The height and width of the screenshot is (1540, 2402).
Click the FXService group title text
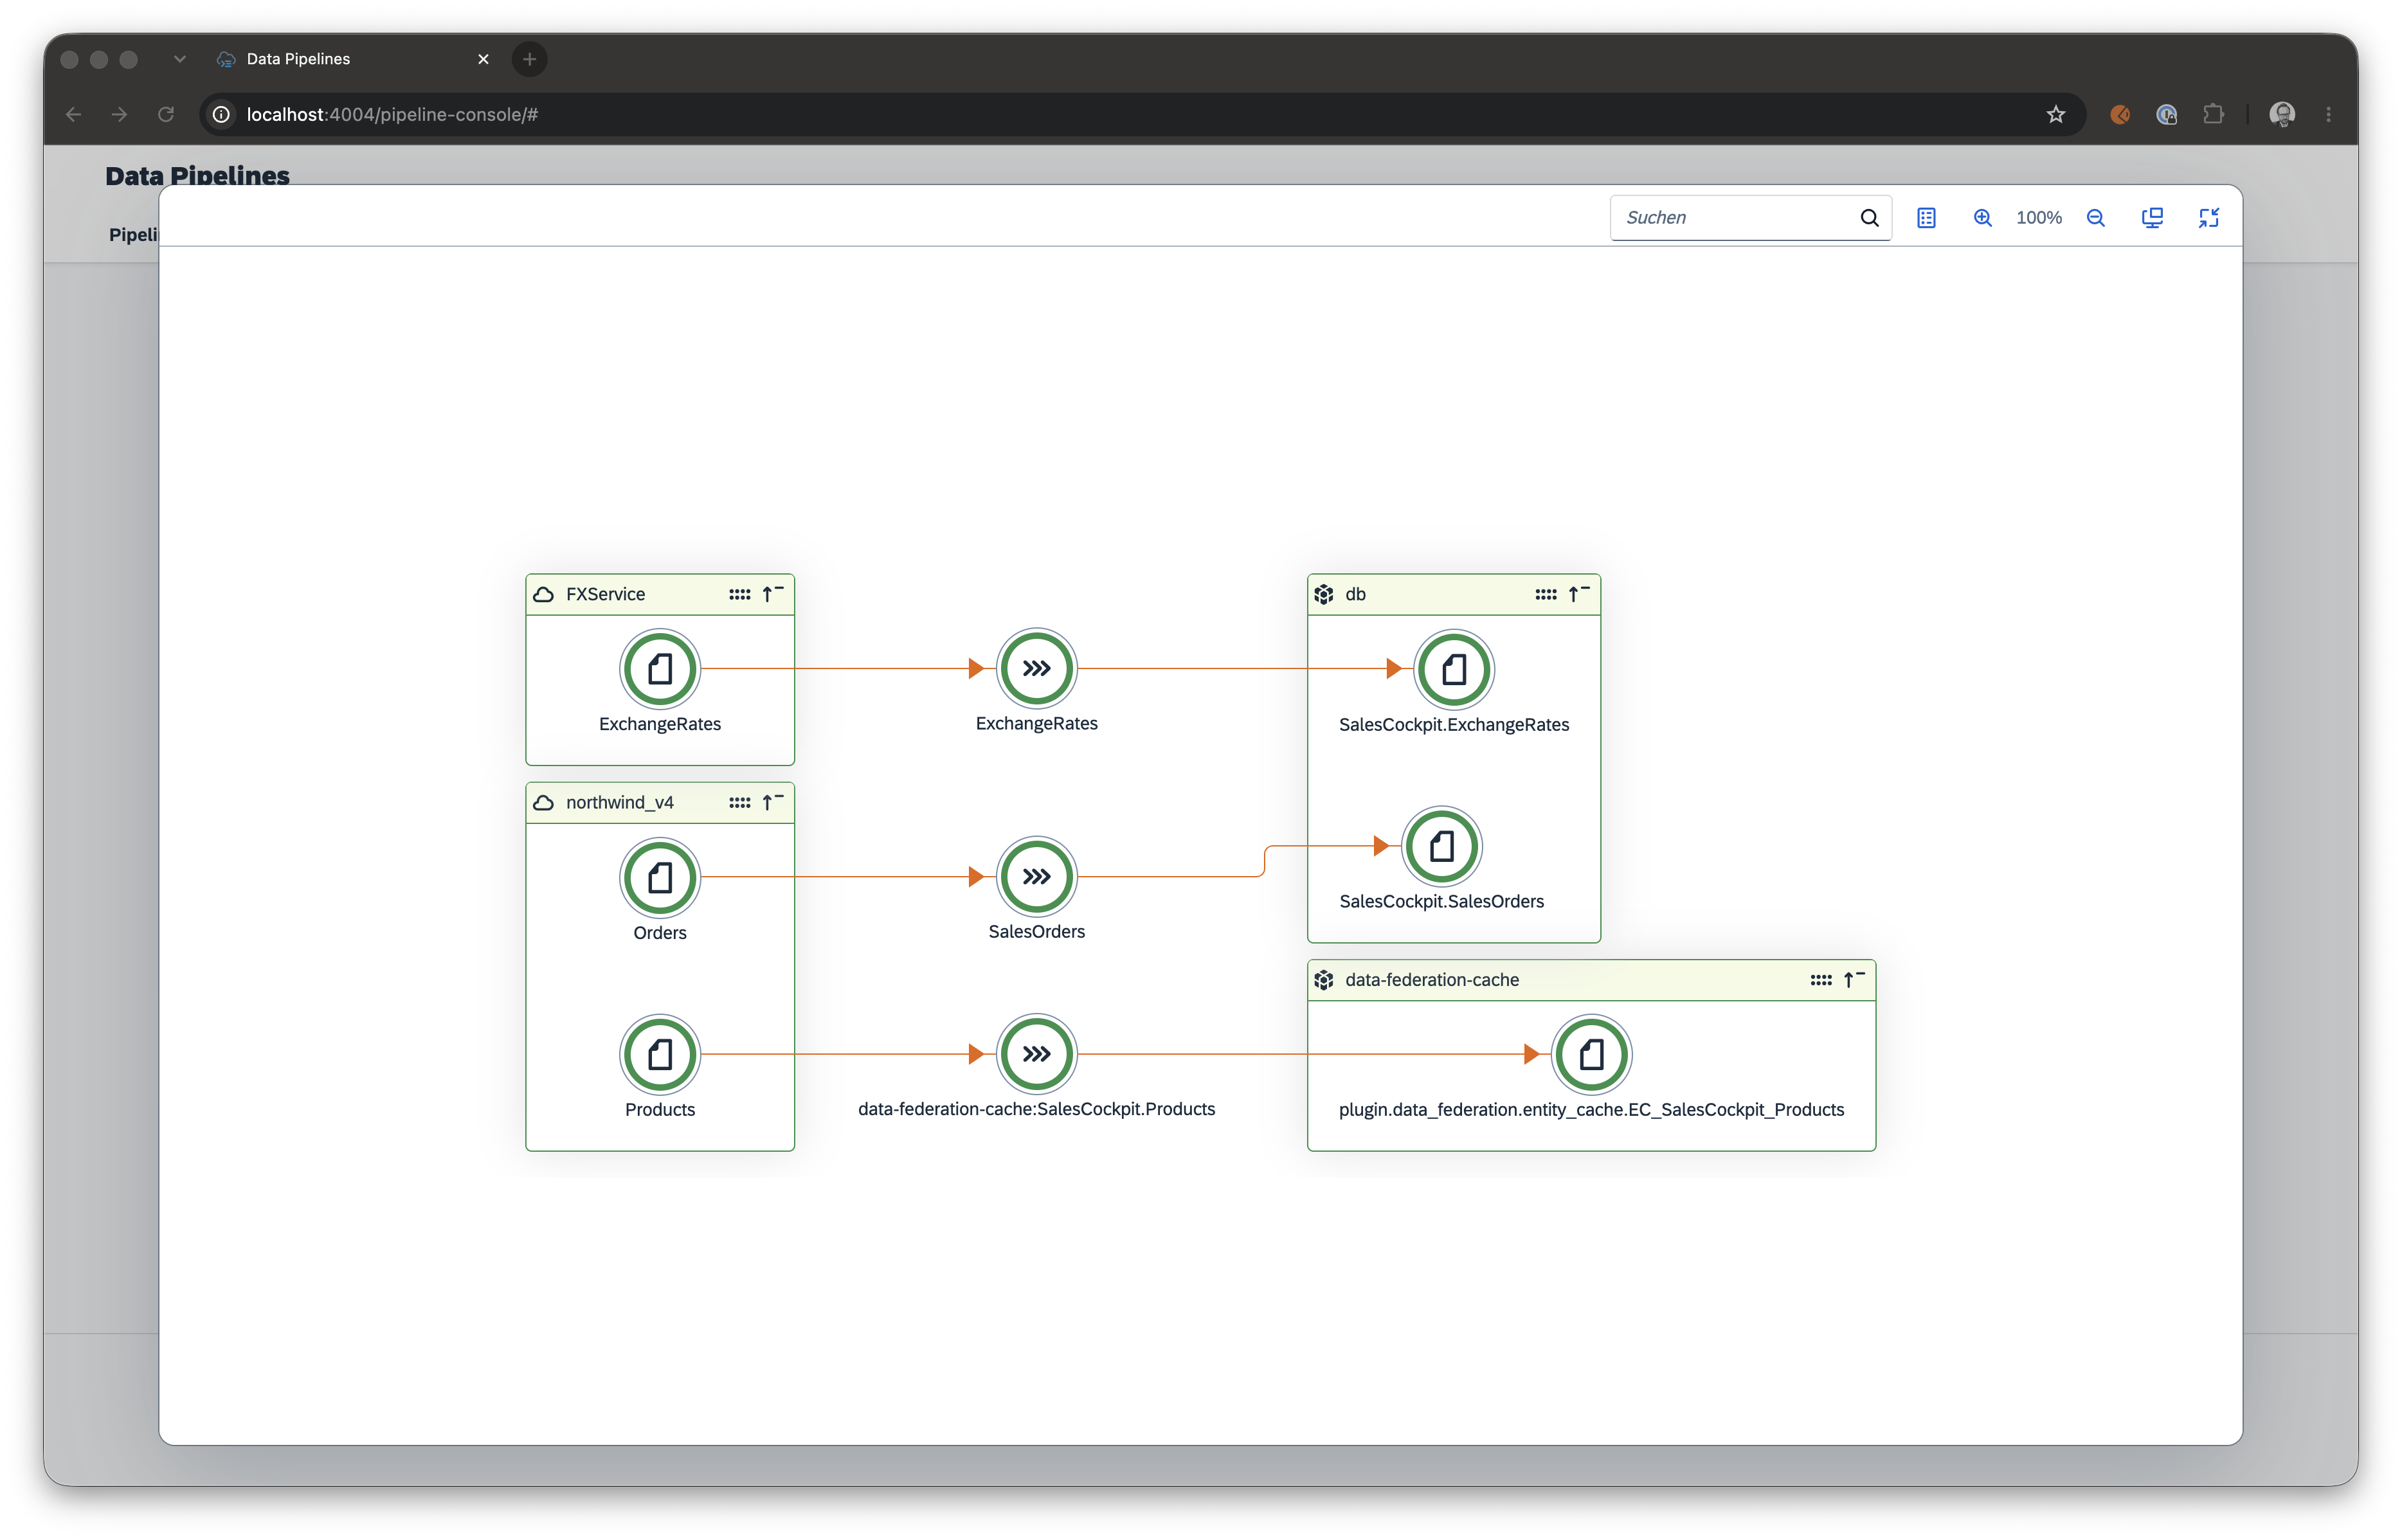pos(605,594)
